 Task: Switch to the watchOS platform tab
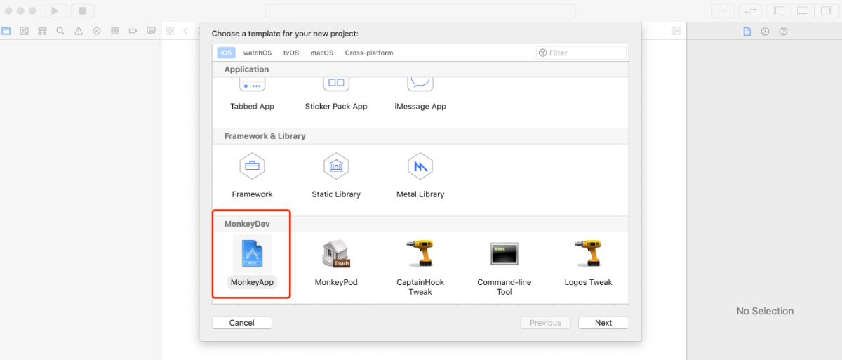[x=258, y=53]
